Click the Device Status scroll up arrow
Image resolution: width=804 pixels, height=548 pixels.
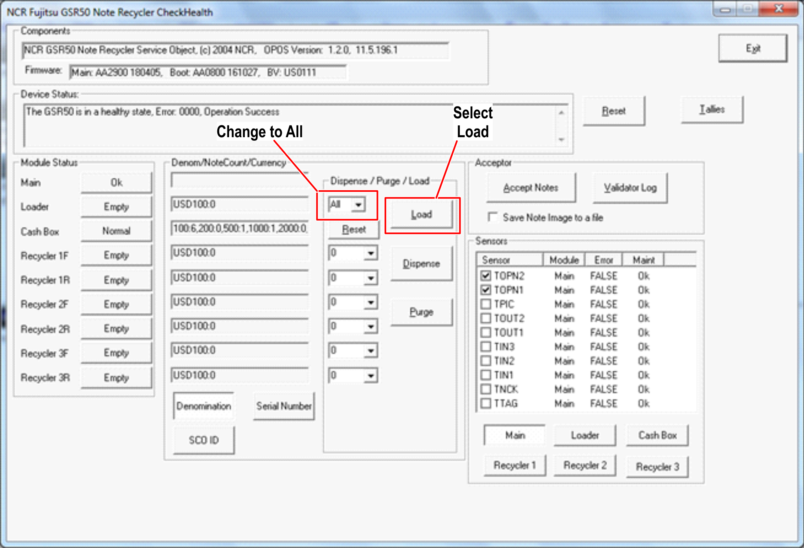562,113
